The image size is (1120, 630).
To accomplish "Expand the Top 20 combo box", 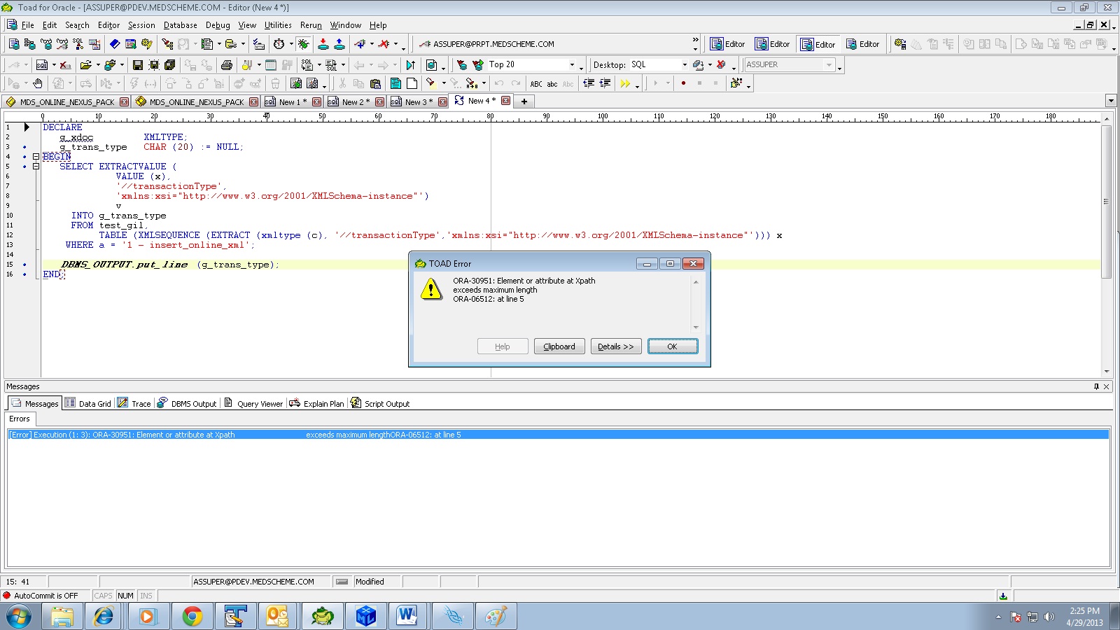I will tap(572, 65).
